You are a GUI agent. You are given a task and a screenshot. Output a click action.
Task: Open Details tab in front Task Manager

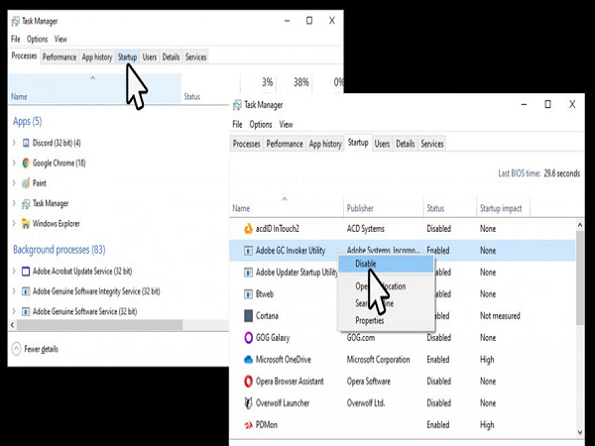click(x=406, y=144)
